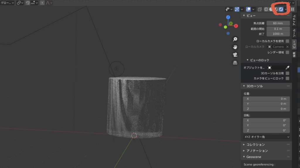This screenshot has width=300, height=168.
Task: Enable the ローカルカメラを使用 checkbox
Action: point(287,41)
